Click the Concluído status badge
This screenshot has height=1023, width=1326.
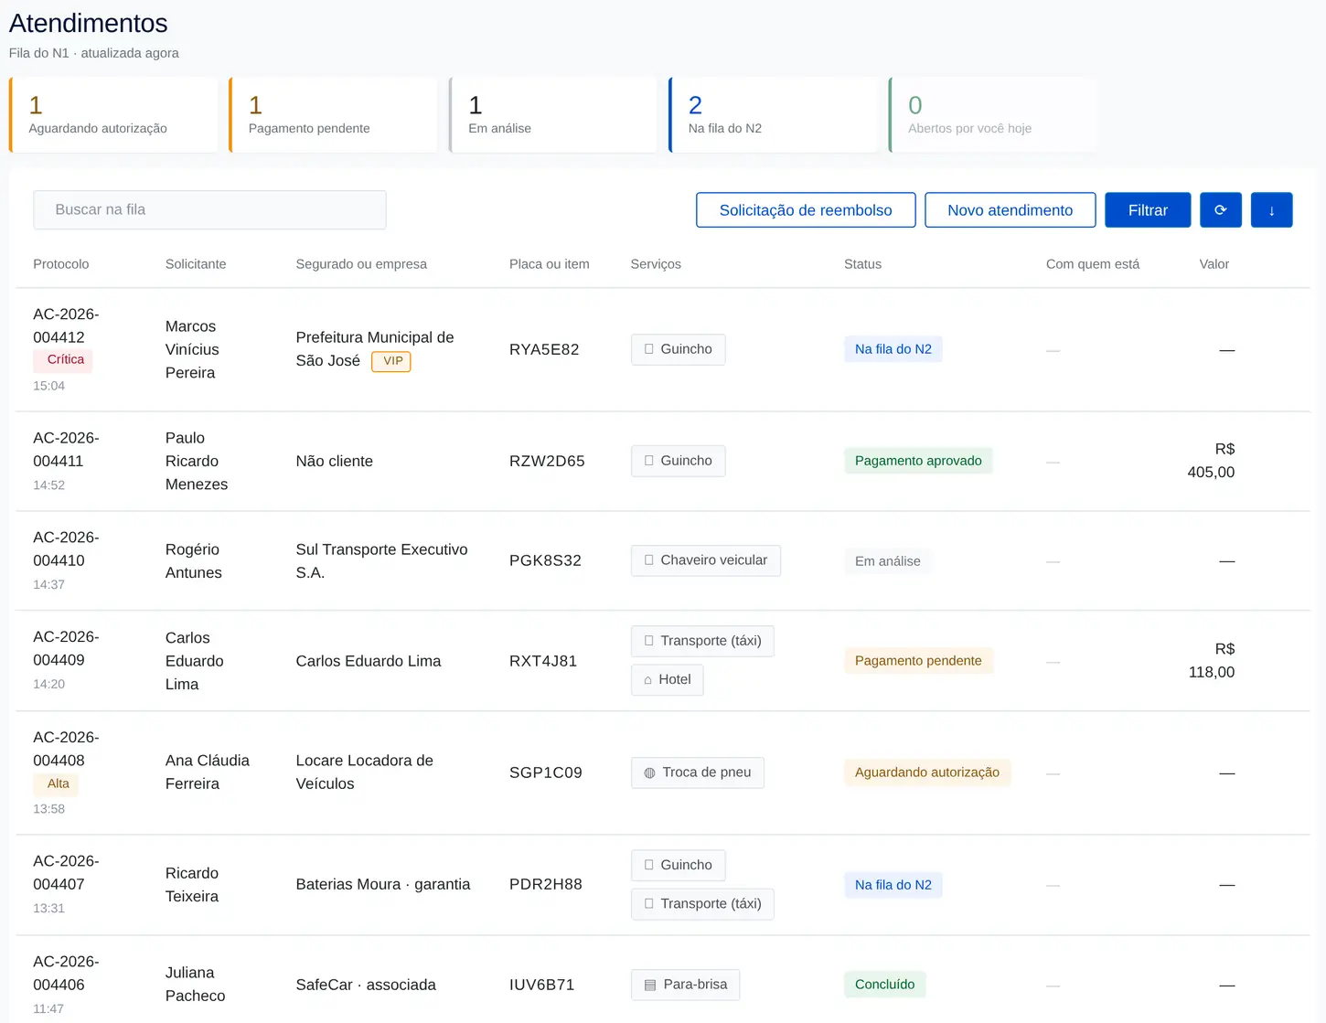[885, 985]
